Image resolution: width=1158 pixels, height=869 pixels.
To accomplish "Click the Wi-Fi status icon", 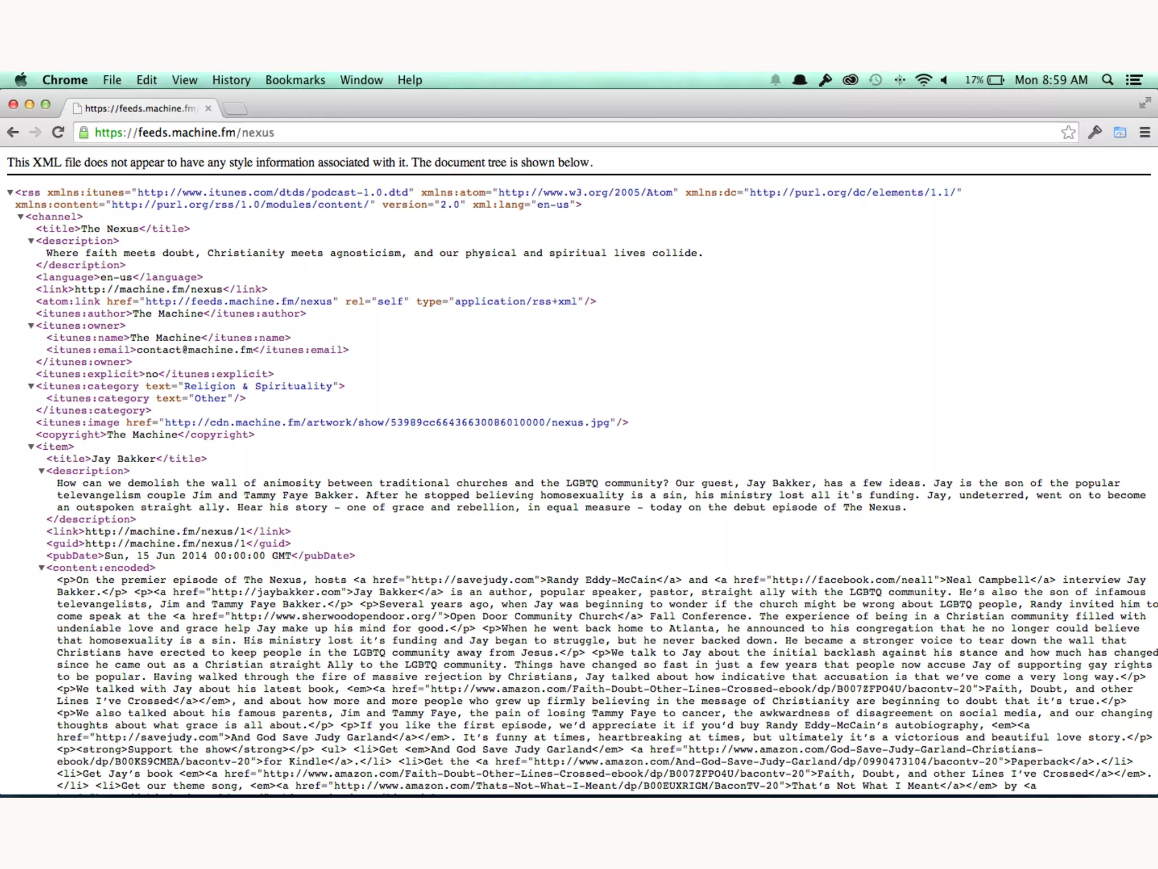I will coord(923,80).
